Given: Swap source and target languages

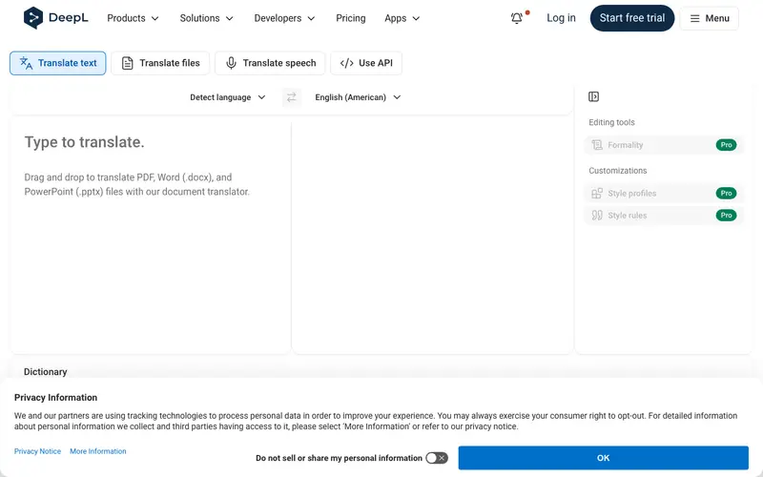Looking at the screenshot, I should pyautogui.click(x=292, y=97).
